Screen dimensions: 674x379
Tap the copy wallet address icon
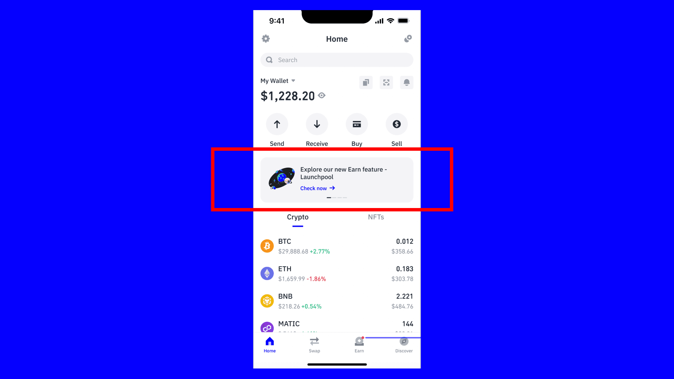pyautogui.click(x=366, y=82)
